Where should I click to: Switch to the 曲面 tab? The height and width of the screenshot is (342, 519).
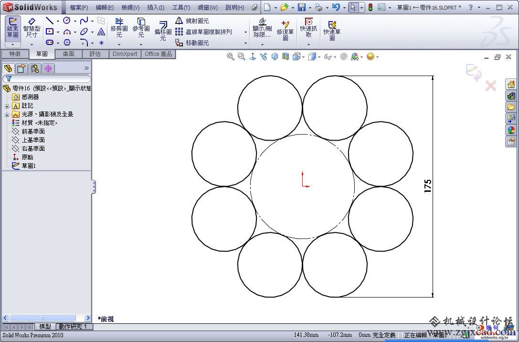pyautogui.click(x=69, y=54)
